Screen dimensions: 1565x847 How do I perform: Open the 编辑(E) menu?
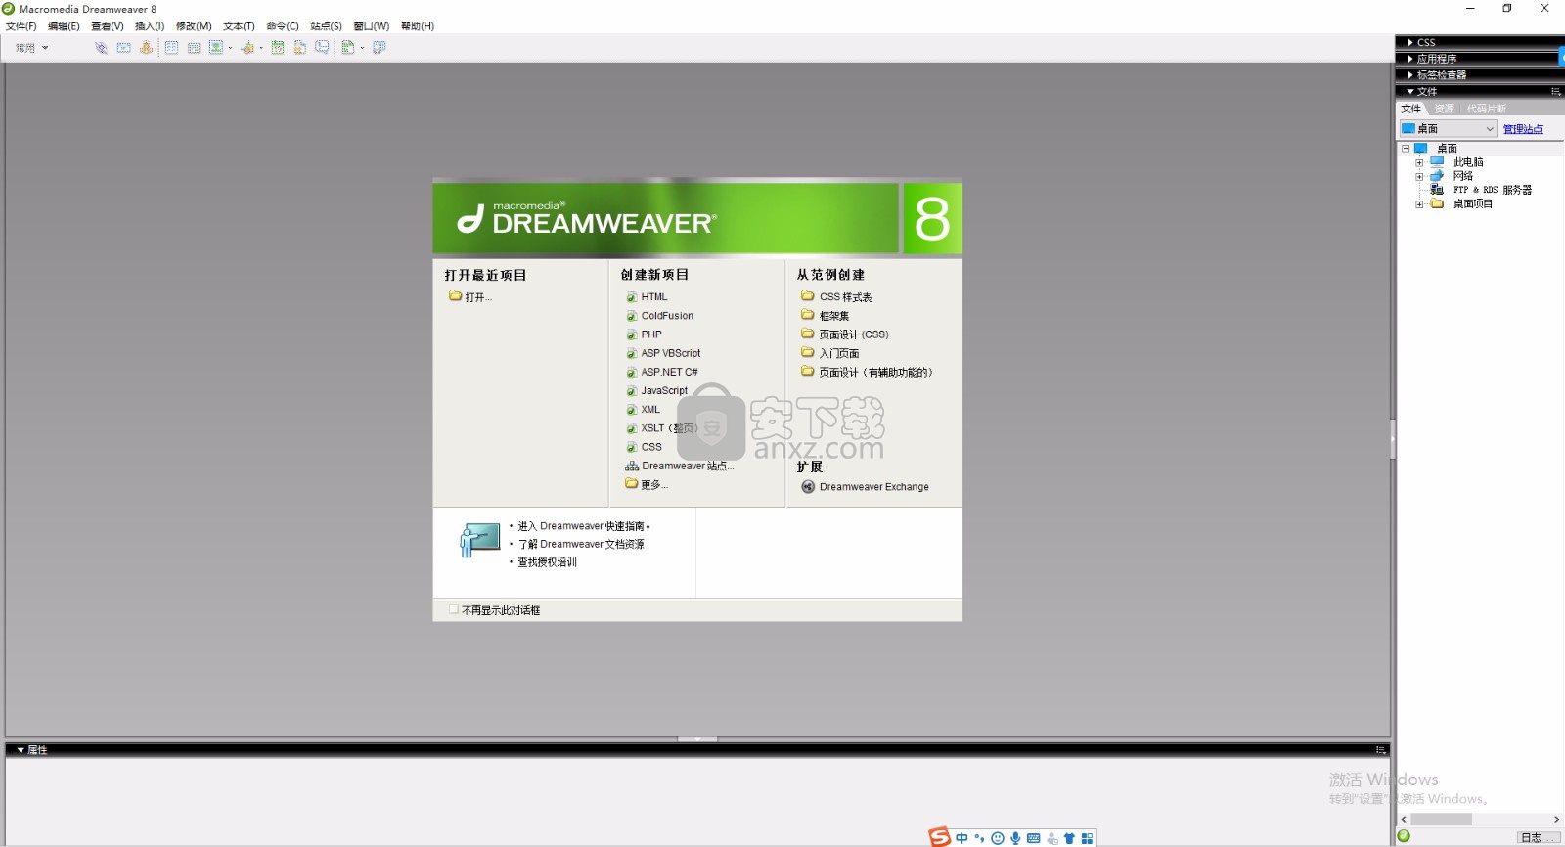click(64, 26)
